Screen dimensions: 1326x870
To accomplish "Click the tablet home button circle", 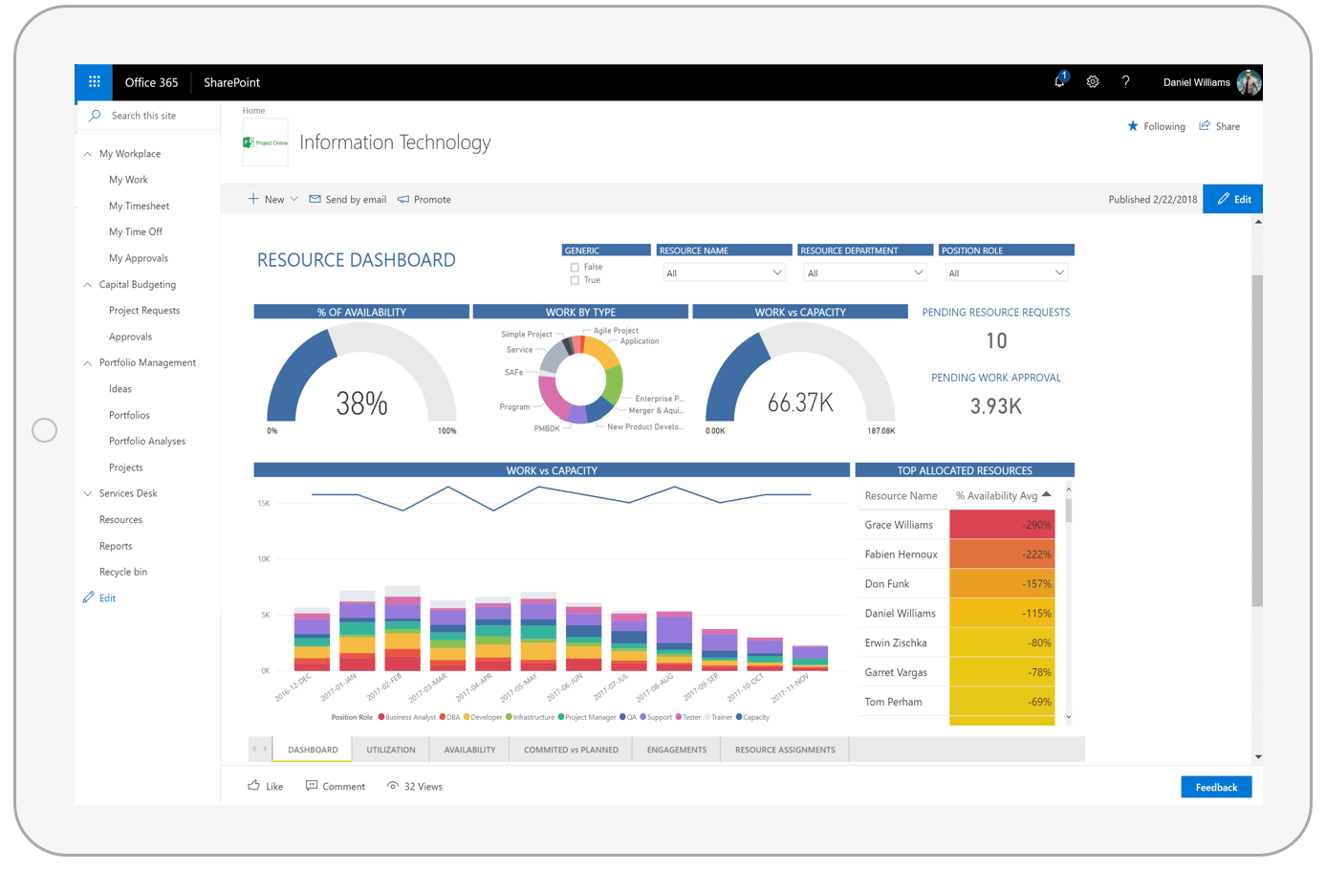I will coord(44,430).
